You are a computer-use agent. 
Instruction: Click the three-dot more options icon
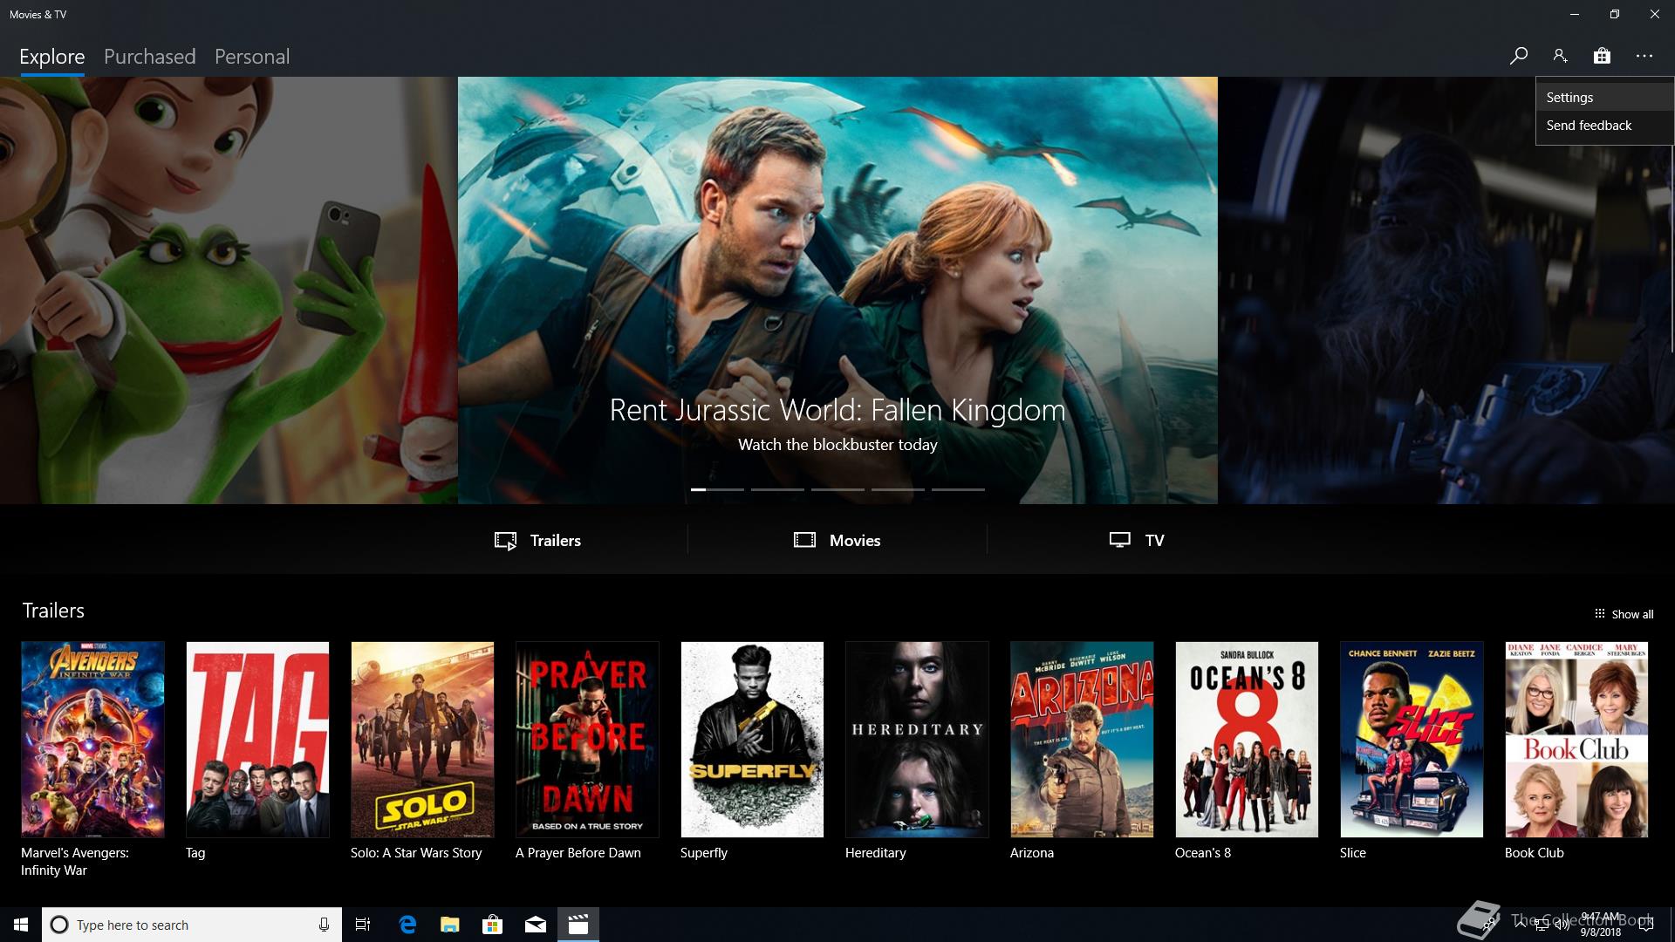coord(1644,56)
